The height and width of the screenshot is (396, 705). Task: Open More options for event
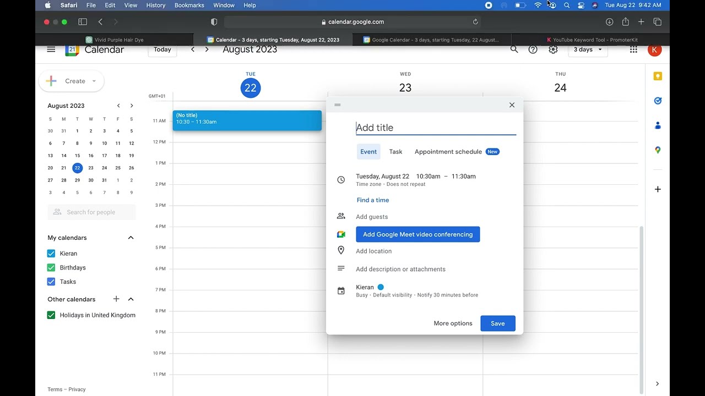point(453,323)
